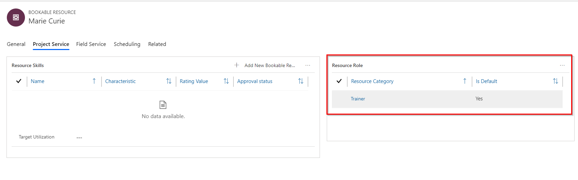Switch to the General tab
Viewport: 578px width, 180px height.
pyautogui.click(x=16, y=44)
